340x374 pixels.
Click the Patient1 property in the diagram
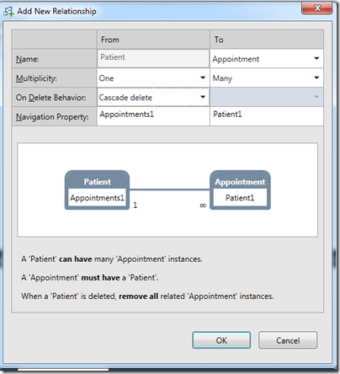pos(240,198)
